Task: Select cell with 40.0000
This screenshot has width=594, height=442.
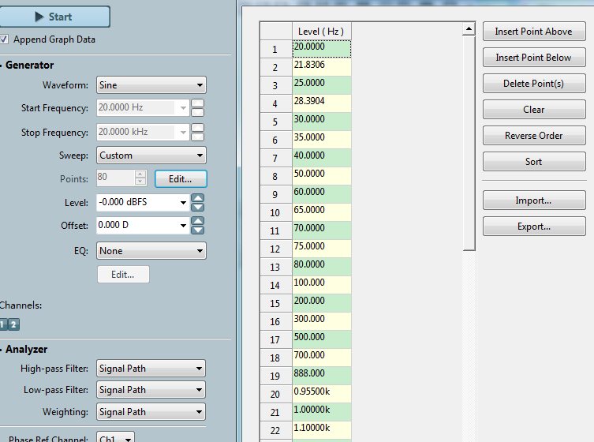Action: [x=322, y=158]
